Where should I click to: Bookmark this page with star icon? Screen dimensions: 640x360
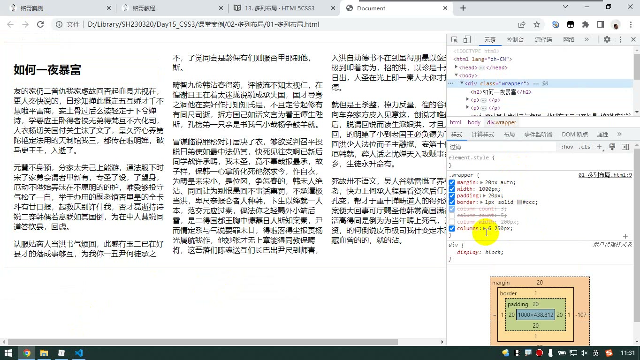click(x=537, y=24)
